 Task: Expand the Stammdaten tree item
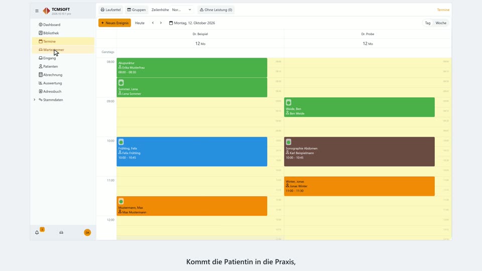pyautogui.click(x=35, y=99)
